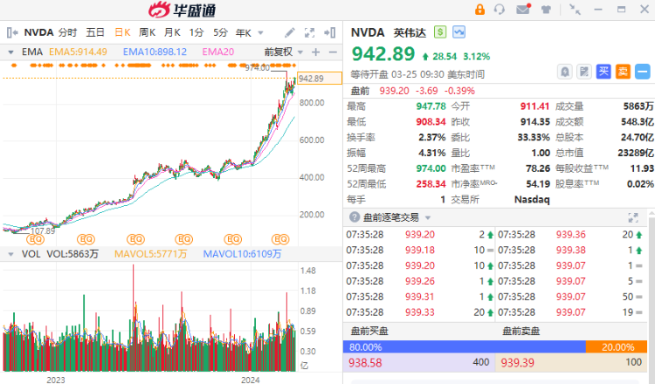Expand chart to fullscreen icon
The image size is (655, 384).
(309, 32)
